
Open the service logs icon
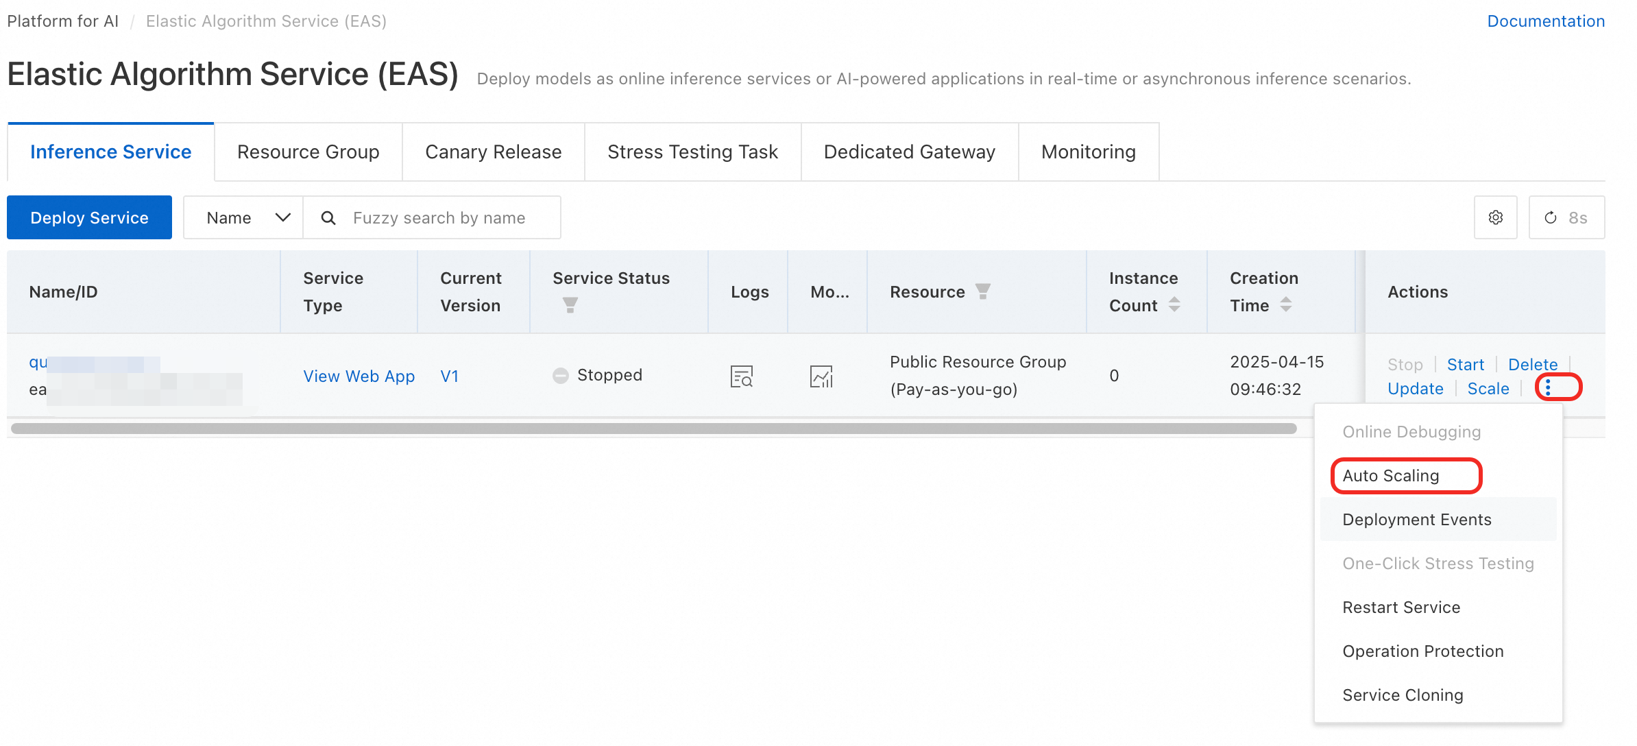click(741, 376)
